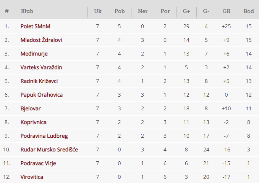Viewport: 259px width, 183px height.
Task: Click the GR goal difference column header
Action: (226, 11)
